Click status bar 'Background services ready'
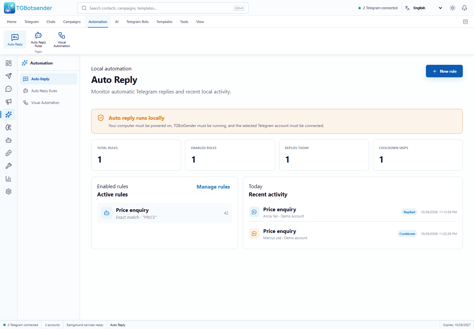The height and width of the screenshot is (329, 474). (x=85, y=325)
